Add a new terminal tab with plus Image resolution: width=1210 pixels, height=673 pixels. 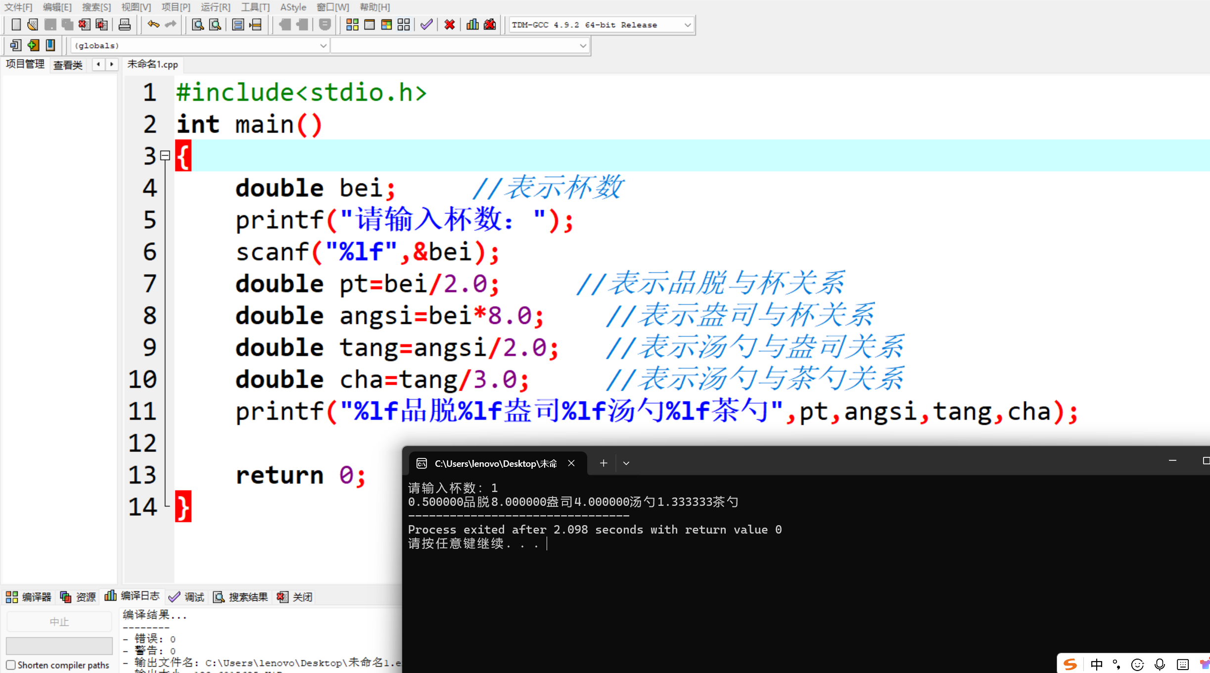tap(603, 463)
